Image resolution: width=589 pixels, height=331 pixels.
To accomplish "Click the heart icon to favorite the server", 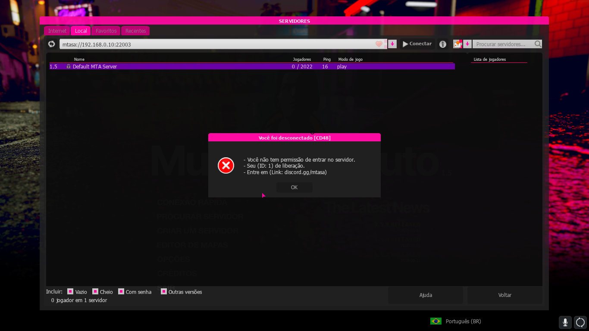I will (x=379, y=44).
